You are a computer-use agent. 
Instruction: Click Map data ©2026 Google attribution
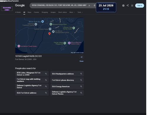pyautogui.click(x=77, y=52)
